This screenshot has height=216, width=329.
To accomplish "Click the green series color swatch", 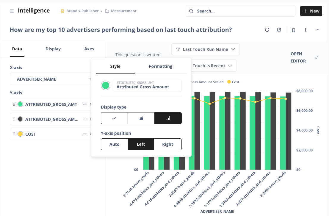I will point(106,85).
